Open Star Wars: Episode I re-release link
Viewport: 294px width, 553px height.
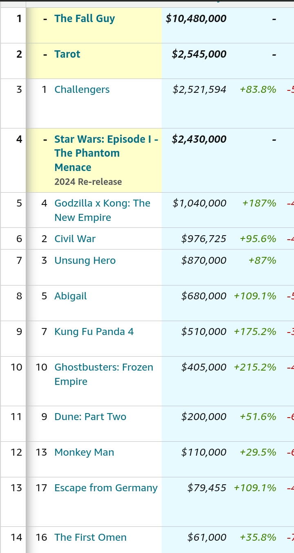click(106, 153)
